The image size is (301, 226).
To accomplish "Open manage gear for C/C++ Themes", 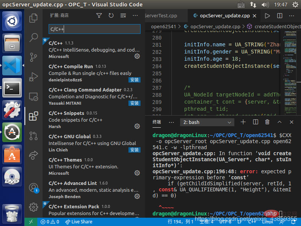I will click(x=137, y=173).
